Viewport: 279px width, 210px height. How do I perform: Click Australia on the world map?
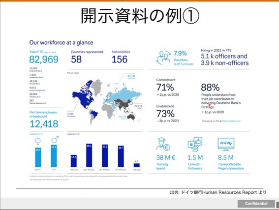click(131, 117)
